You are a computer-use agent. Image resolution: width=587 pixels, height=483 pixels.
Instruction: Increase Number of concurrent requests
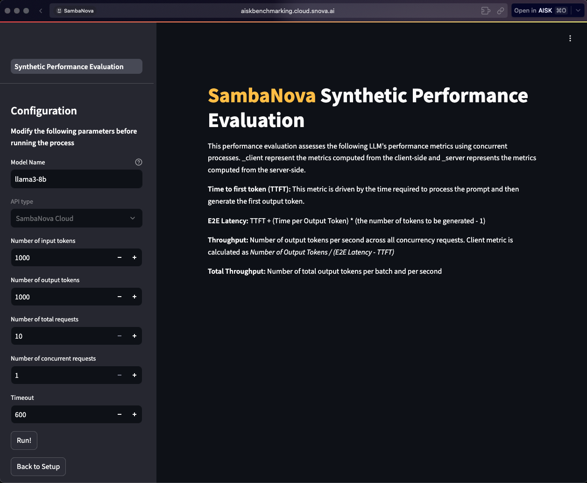134,375
